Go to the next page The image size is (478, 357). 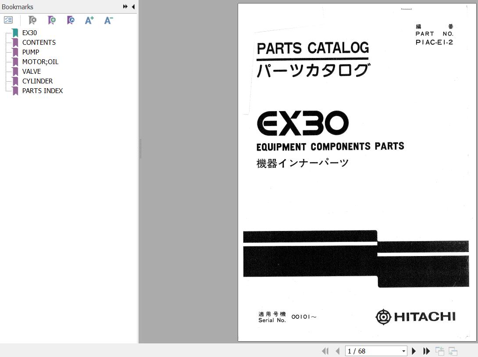coord(414,351)
